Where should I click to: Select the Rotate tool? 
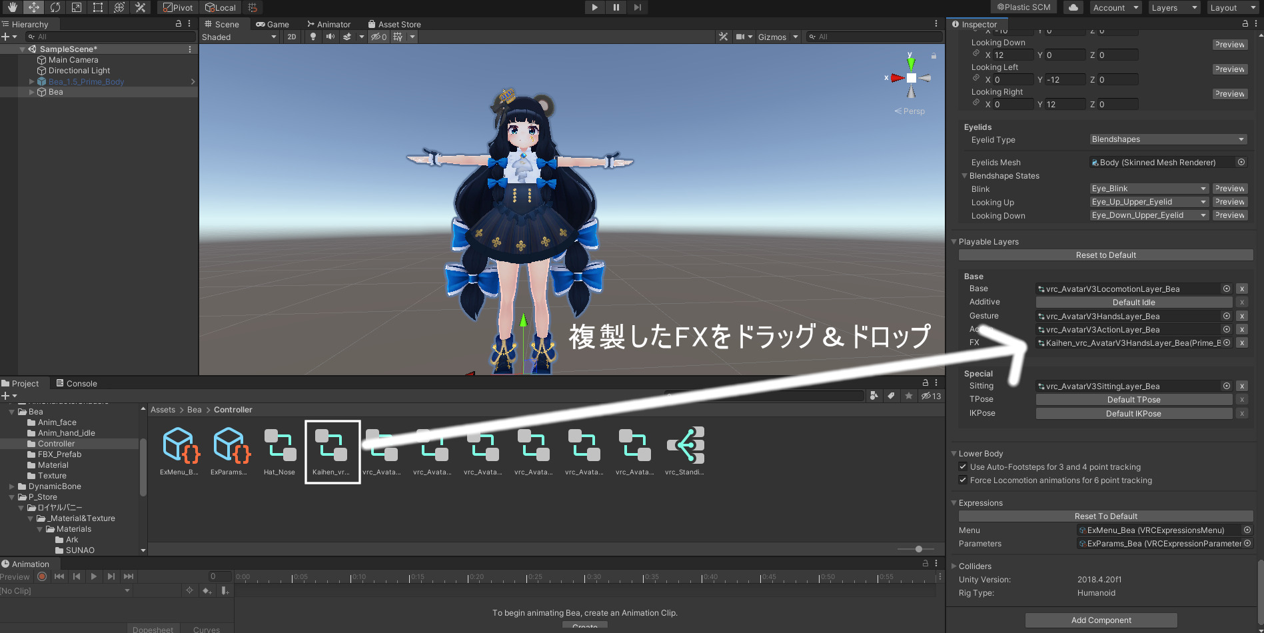(x=55, y=7)
